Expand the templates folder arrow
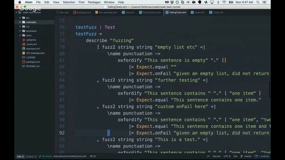Viewport: 285px width, 160px height. (x=20, y=31)
